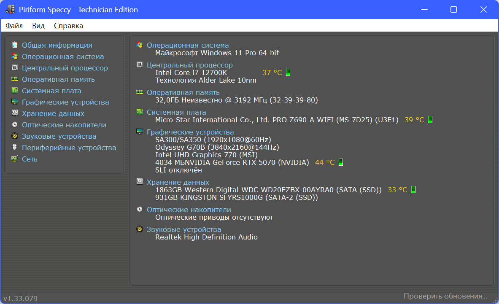Open the Файл menu
This screenshot has width=499, height=304.
(14, 26)
